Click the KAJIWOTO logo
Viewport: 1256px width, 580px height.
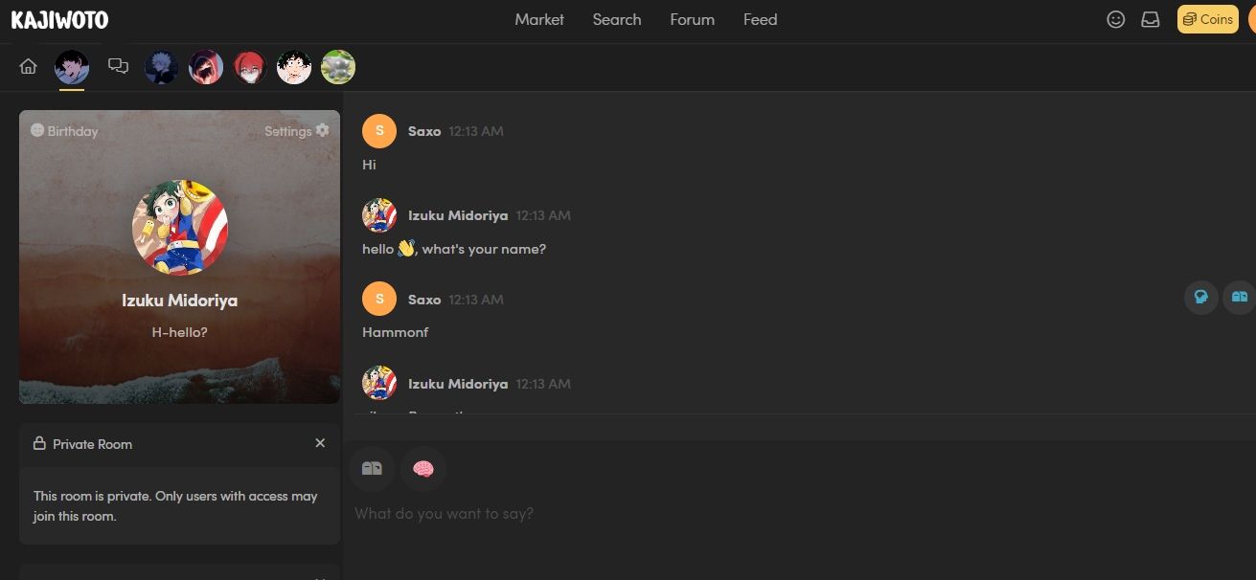click(x=59, y=18)
